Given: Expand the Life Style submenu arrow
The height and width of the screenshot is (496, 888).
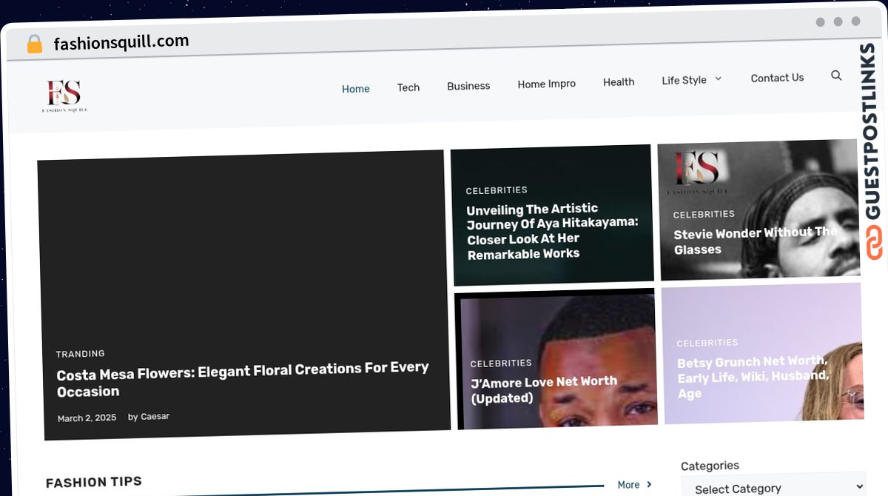Looking at the screenshot, I should tap(718, 78).
